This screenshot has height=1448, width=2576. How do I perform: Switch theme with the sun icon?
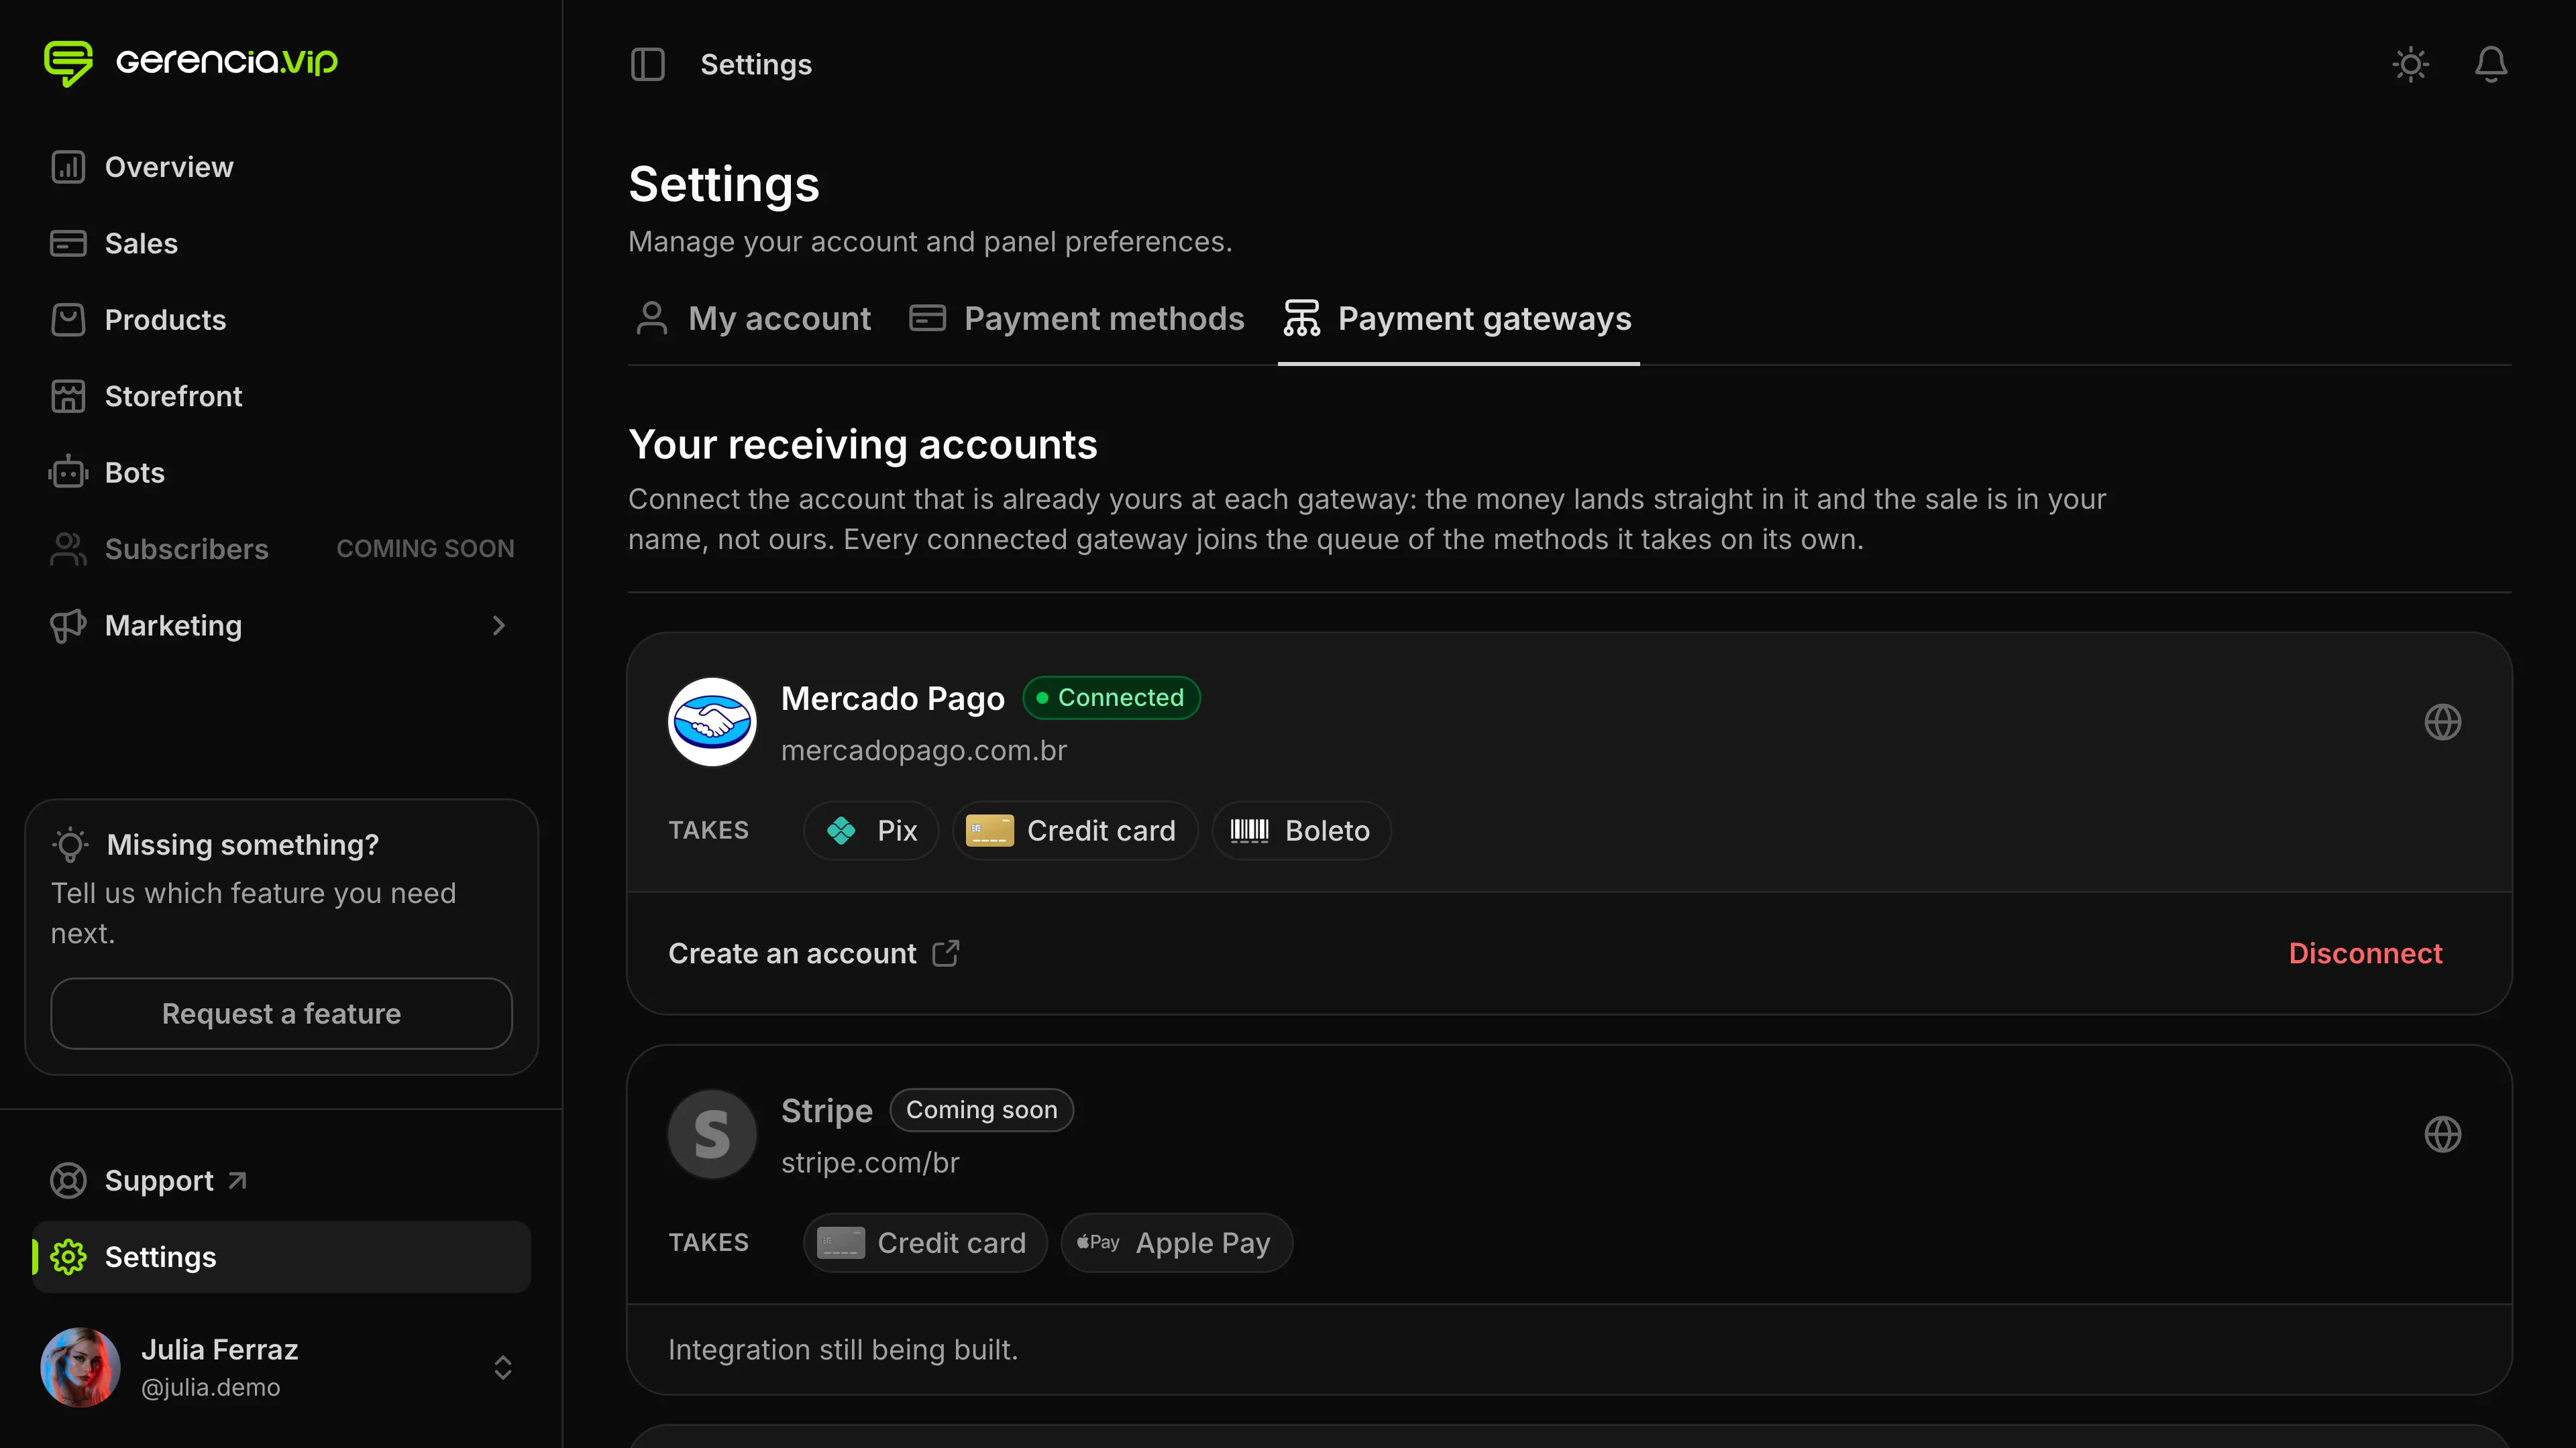tap(2411, 65)
